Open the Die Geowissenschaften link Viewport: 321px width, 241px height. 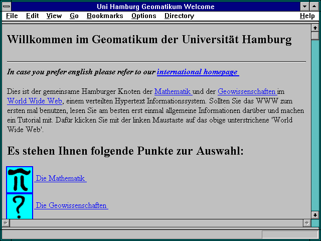71,205
